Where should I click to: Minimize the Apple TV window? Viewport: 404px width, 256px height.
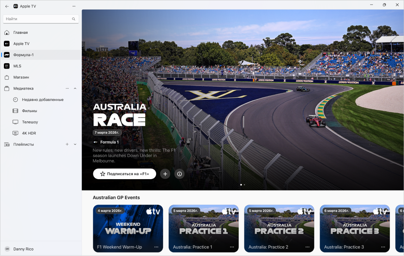click(372, 5)
